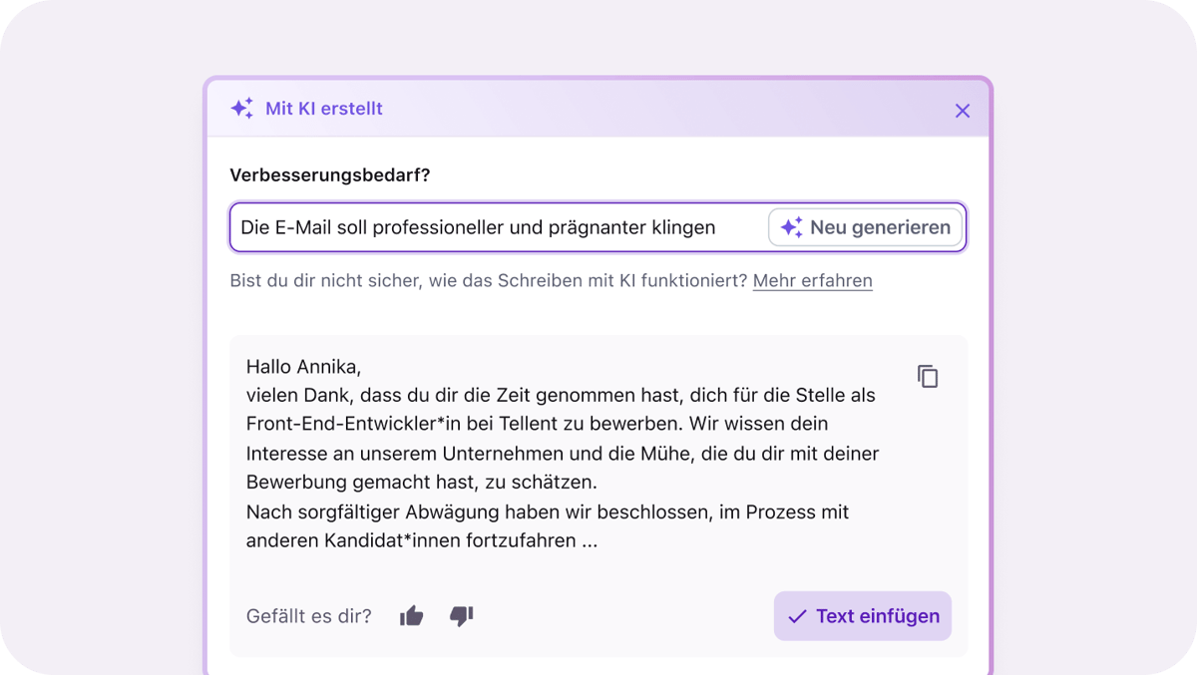The height and width of the screenshot is (675, 1197).
Task: Click the helper text starting Bist du dir
Action: point(489,281)
